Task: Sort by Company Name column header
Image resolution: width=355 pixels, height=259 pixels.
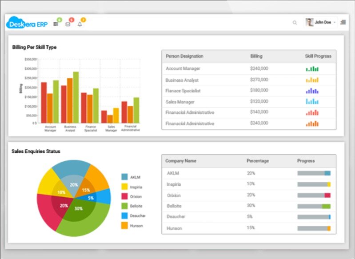Action: point(181,161)
